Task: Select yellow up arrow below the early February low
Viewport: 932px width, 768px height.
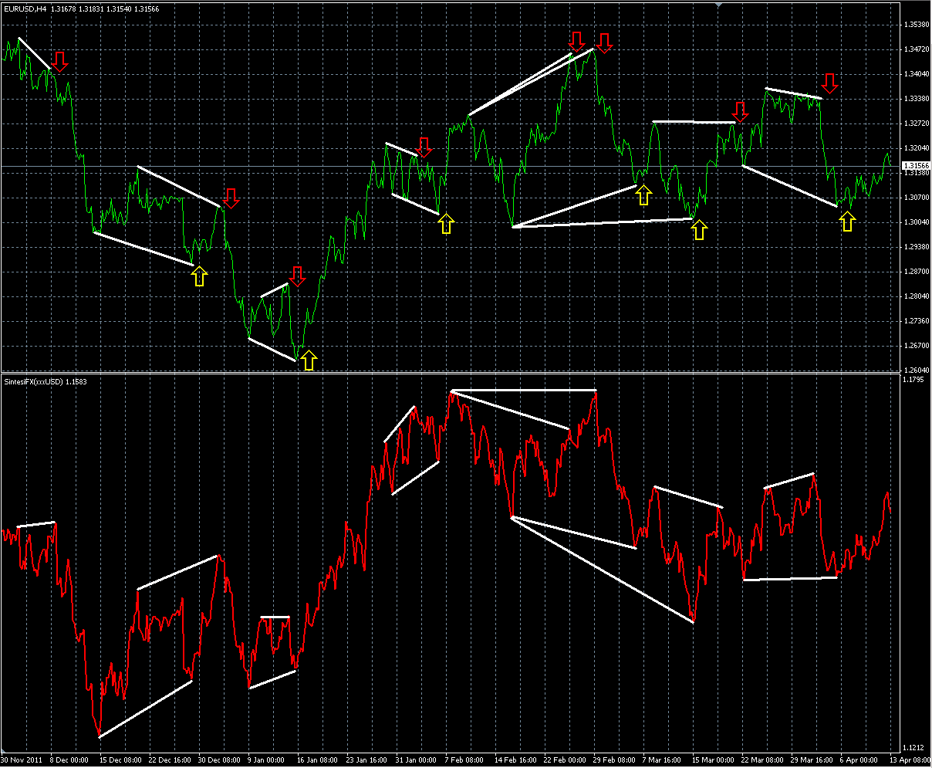Action: tap(446, 224)
